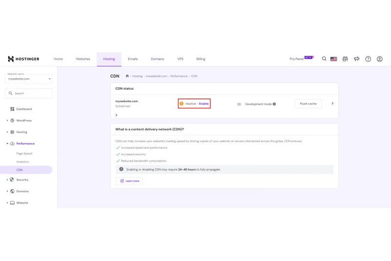Click the Development mode info icon

point(274,104)
